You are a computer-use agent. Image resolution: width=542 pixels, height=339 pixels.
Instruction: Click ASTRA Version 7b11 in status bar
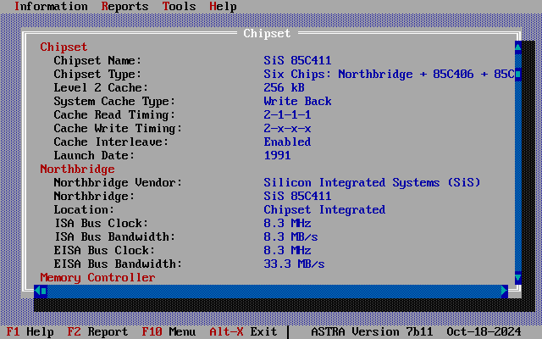coord(373,331)
